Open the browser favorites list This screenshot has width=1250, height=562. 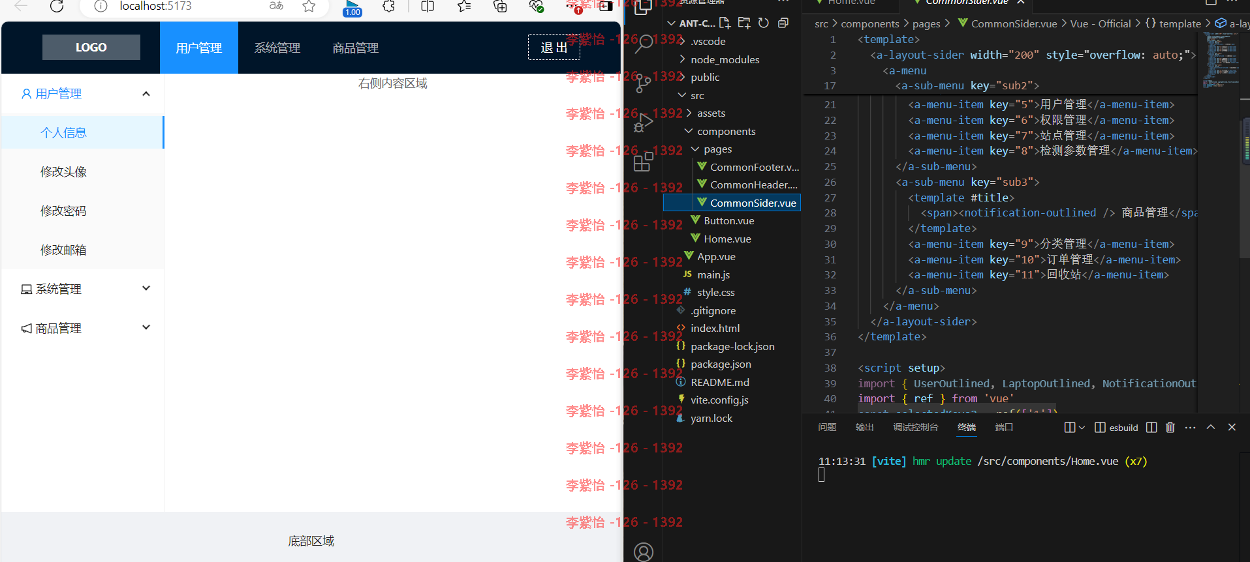pos(464,7)
